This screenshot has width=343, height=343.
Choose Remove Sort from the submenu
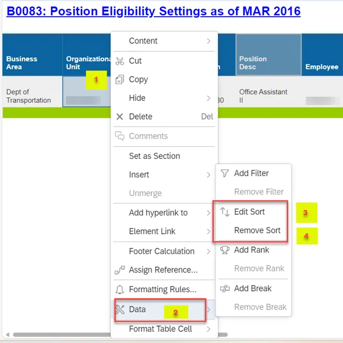257,230
